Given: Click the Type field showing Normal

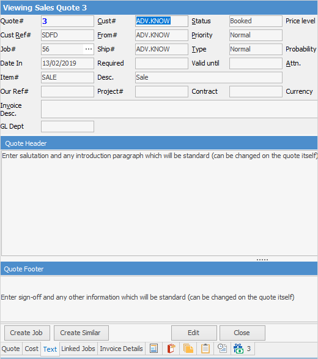Looking at the screenshot, I should click(256, 49).
